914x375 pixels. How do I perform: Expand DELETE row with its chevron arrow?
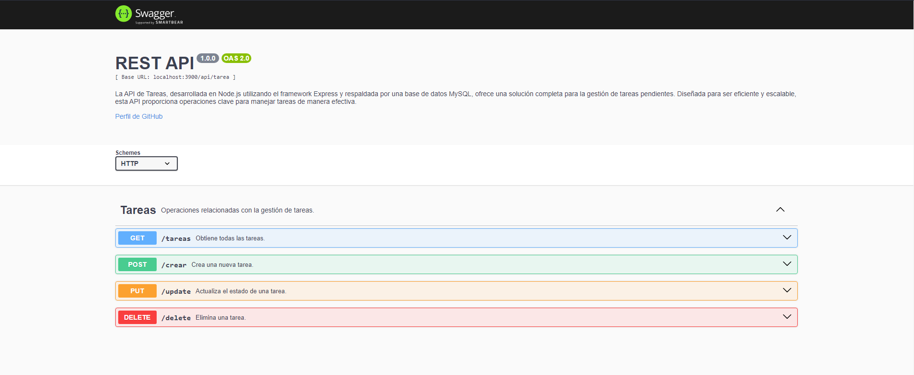[x=787, y=317]
